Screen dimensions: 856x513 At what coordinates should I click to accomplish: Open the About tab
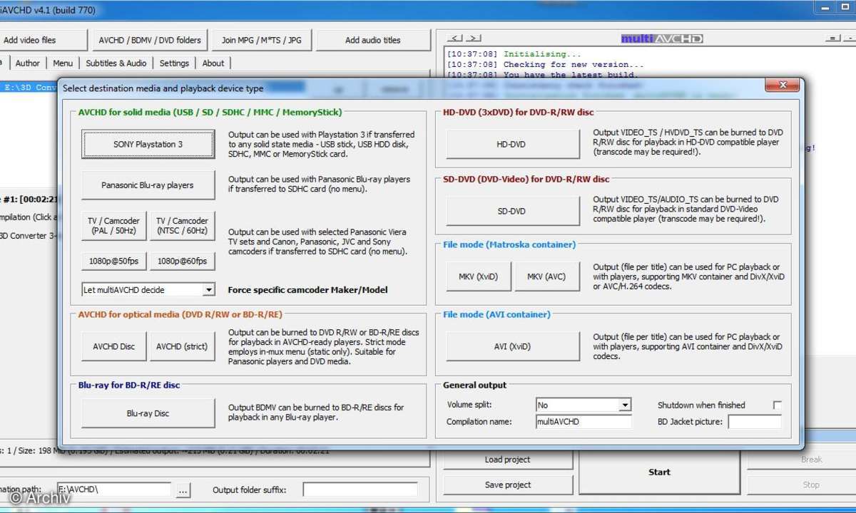click(213, 63)
